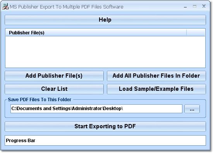Maximize the application window
213x153 pixels.
(194, 6)
